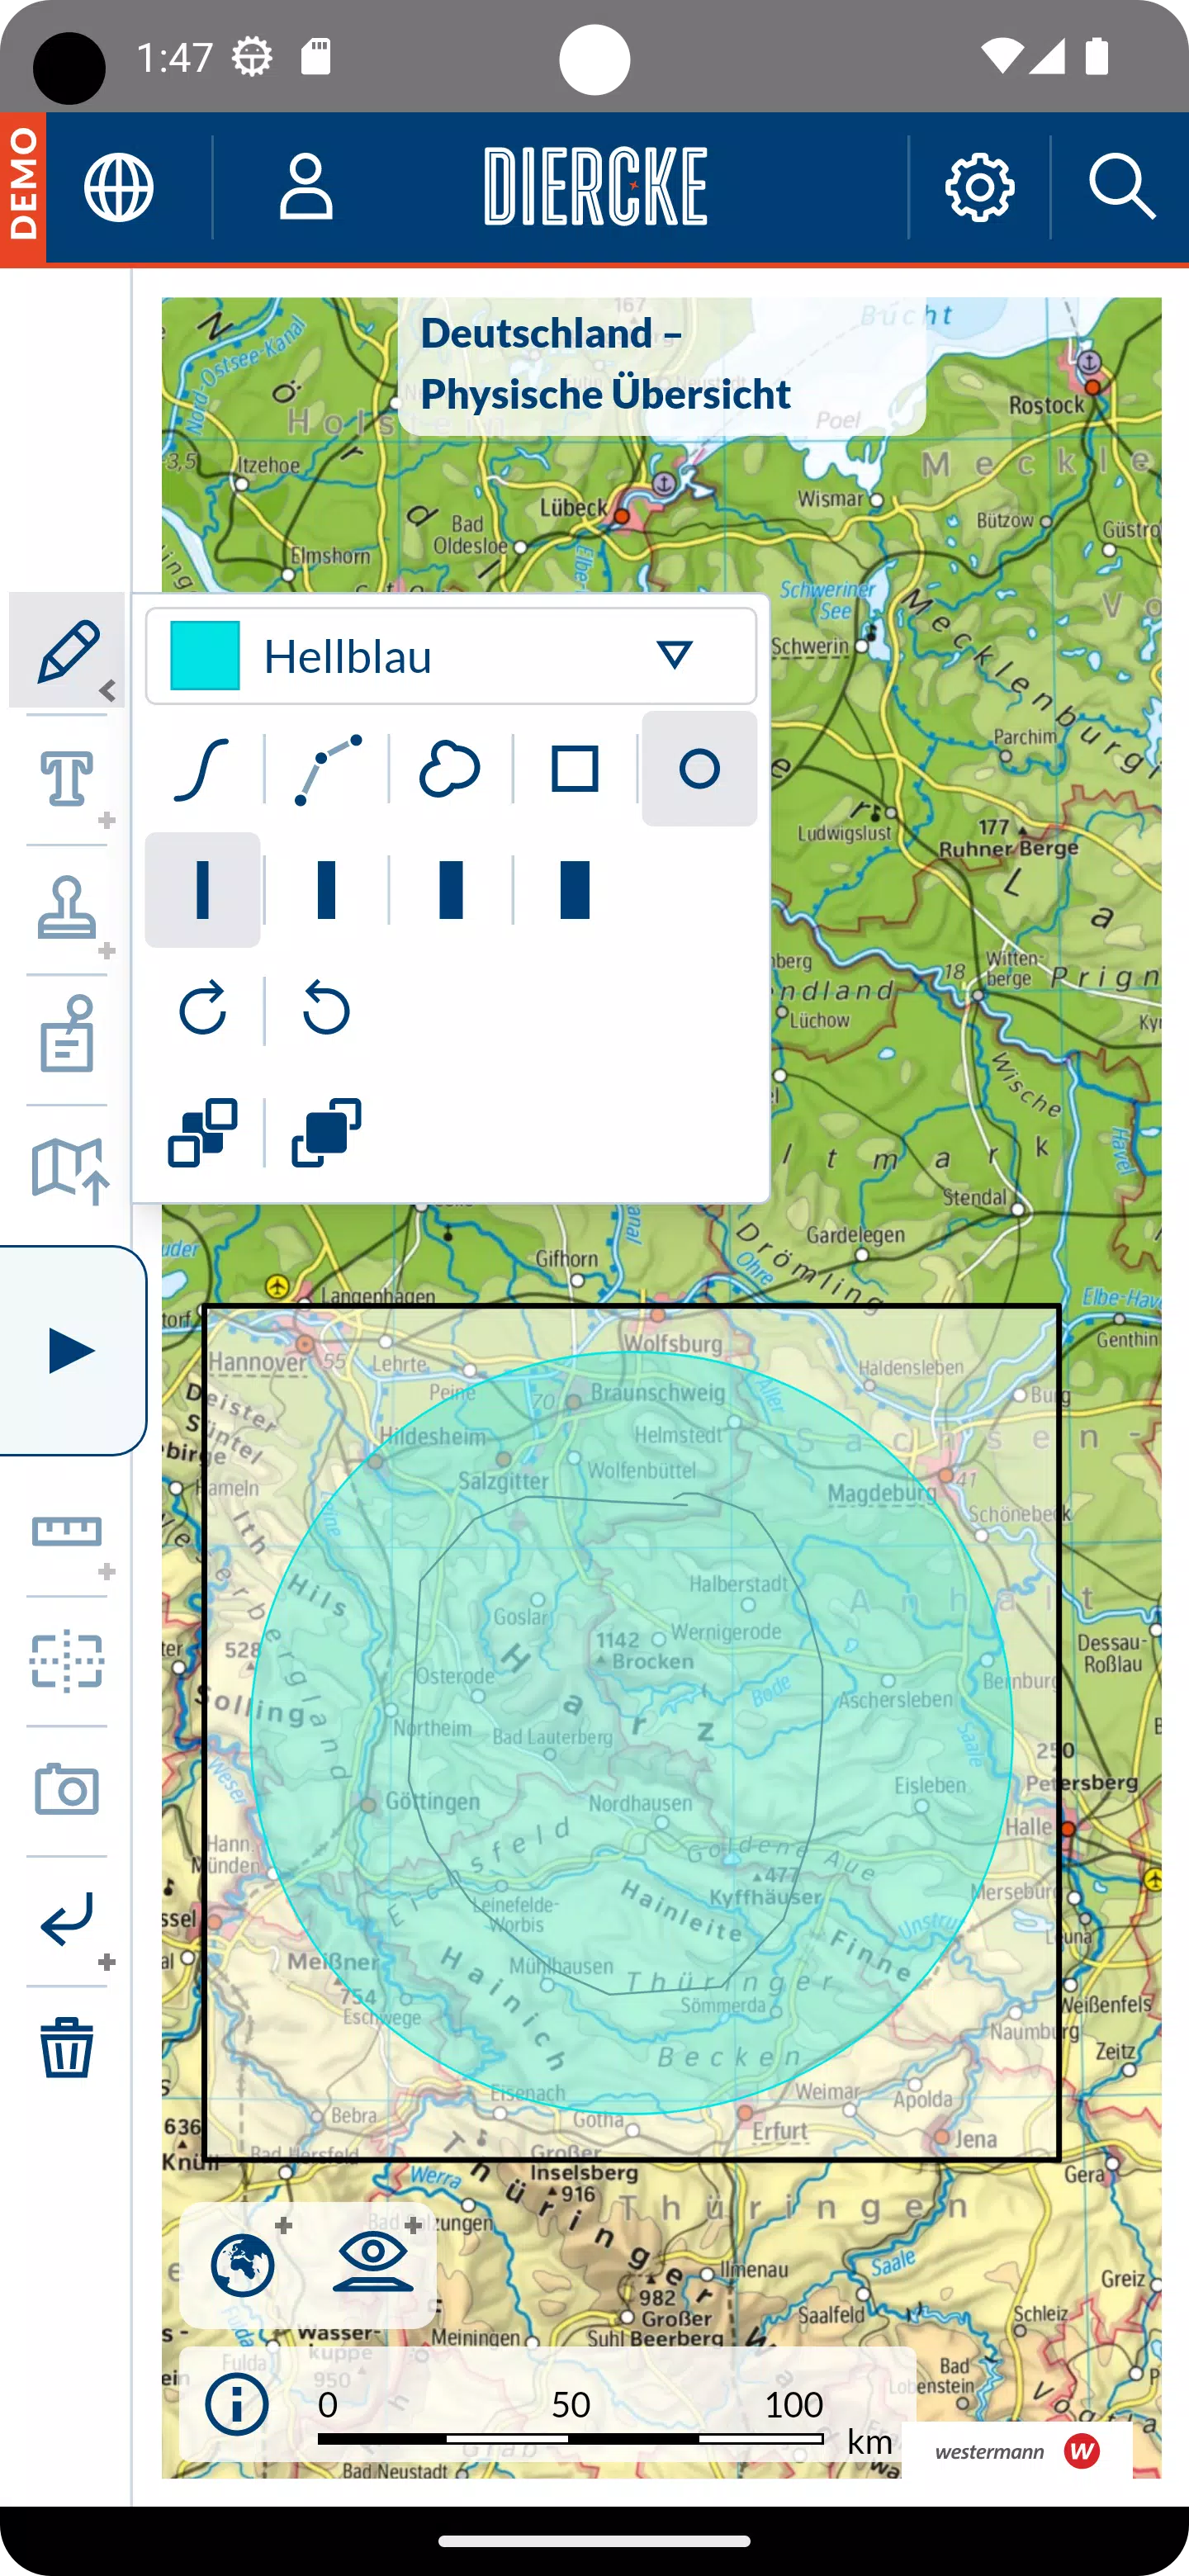Viewport: 1189px width, 2576px height.
Task: Tap the westermann logo
Action: pyautogui.click(x=1017, y=2451)
